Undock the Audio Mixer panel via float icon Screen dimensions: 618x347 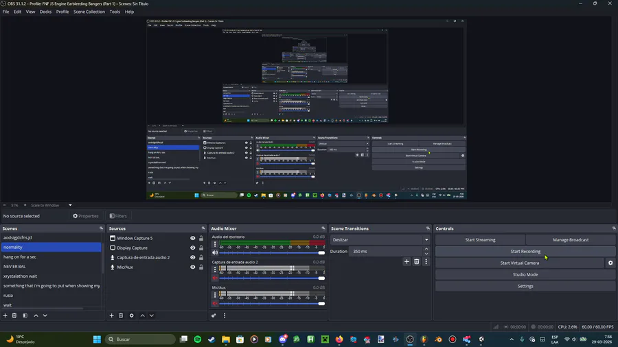coord(323,228)
